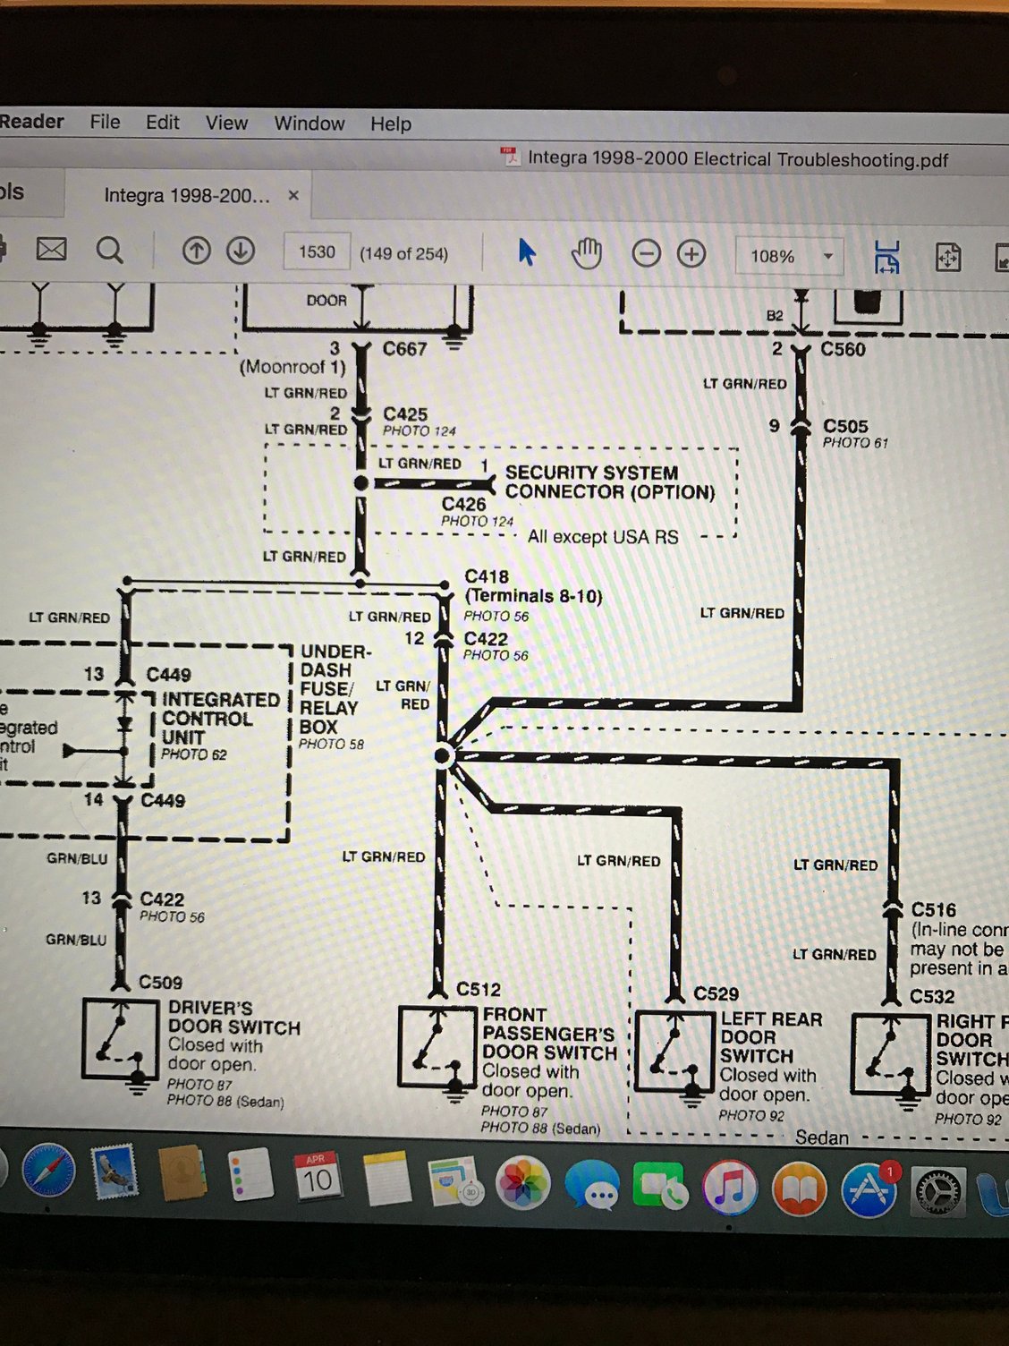Zoom in with the plus button
Screen dimensions: 1009x1346
[691, 255]
